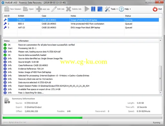Click the Status column header in job list
This screenshot has height=126, width=165.
click(x=128, y=16)
